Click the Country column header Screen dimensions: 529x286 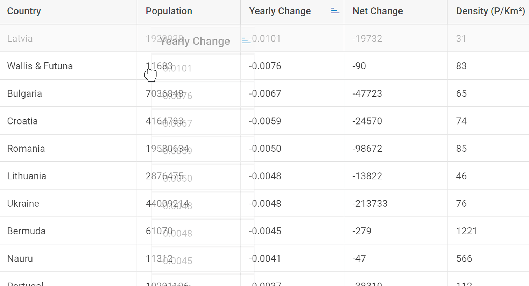[x=68, y=12]
